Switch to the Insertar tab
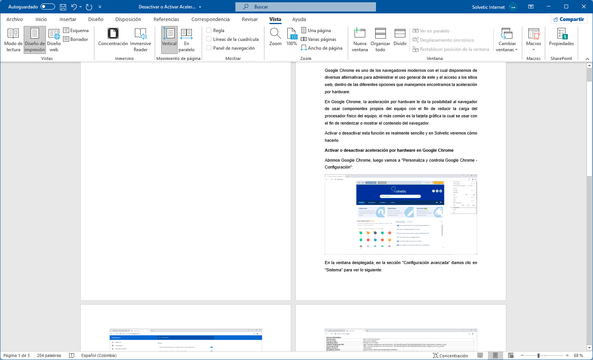The height and width of the screenshot is (360, 593). [68, 19]
